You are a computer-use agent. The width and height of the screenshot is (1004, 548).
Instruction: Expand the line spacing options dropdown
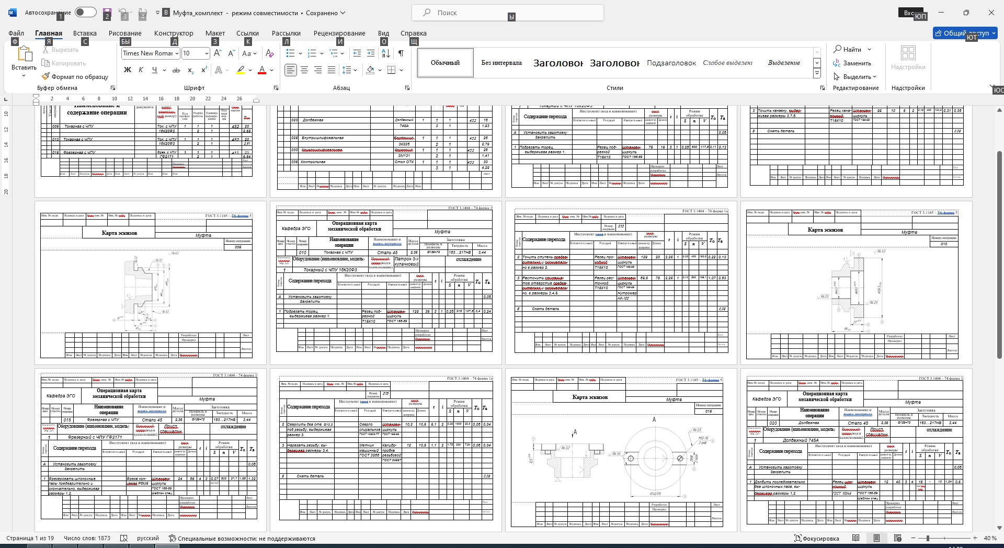tap(356, 70)
